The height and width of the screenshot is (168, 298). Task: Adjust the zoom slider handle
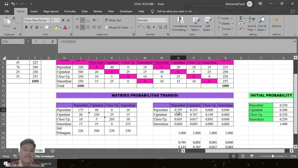(x=273, y=156)
